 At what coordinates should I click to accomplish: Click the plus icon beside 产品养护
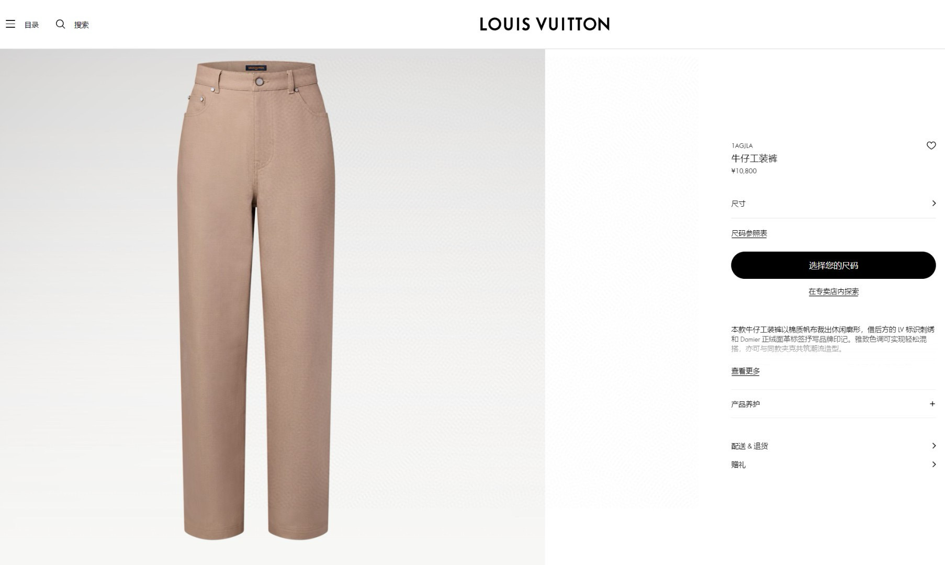[932, 404]
